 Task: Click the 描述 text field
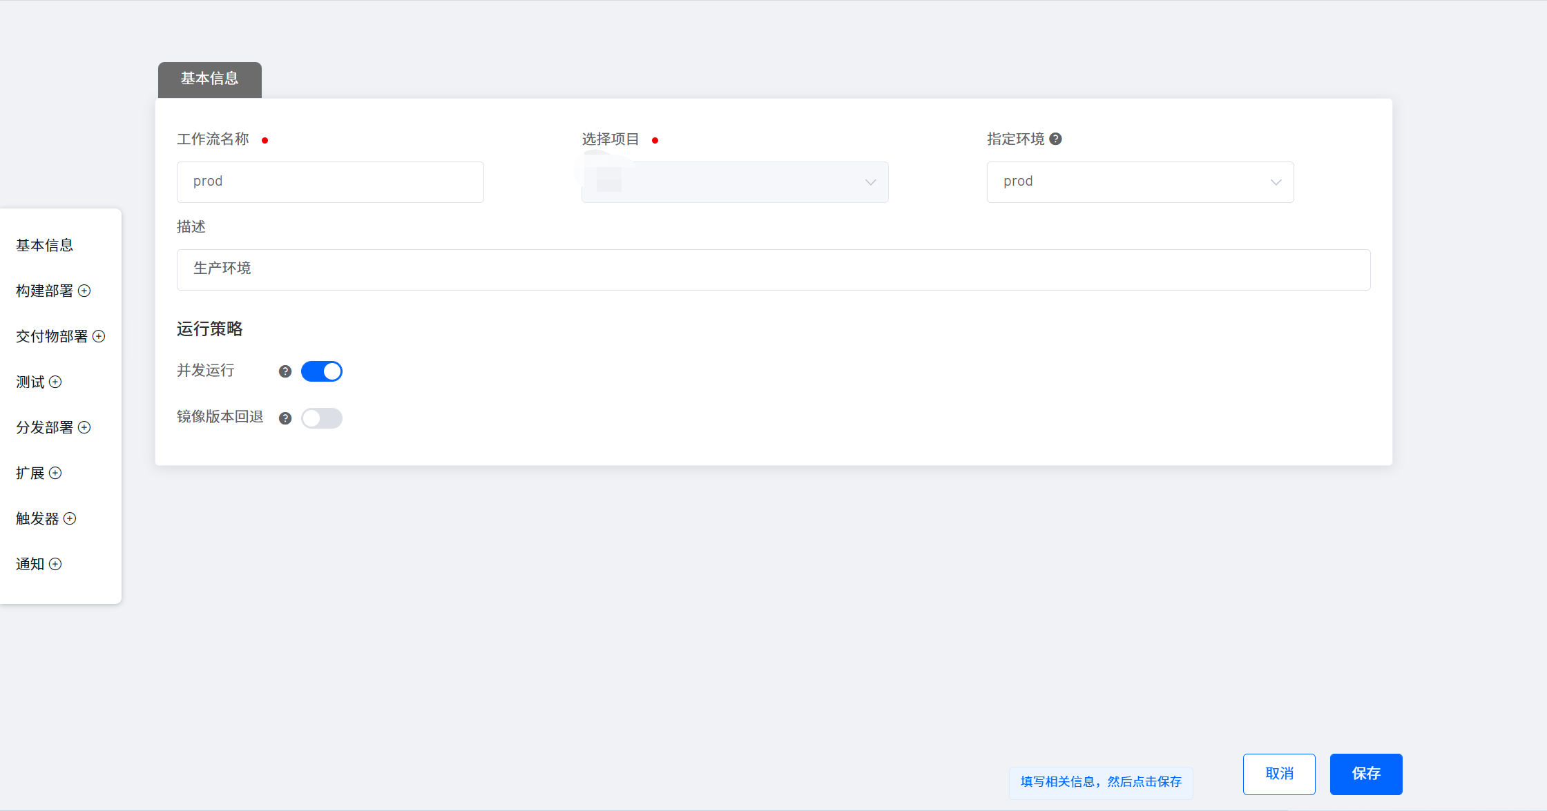(x=773, y=269)
